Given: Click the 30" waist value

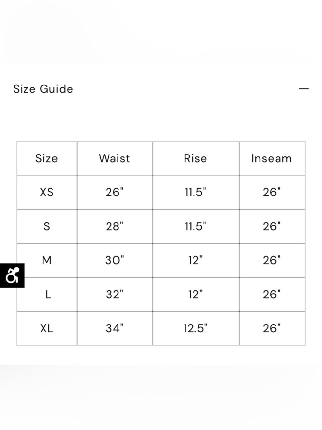Looking at the screenshot, I should pyautogui.click(x=115, y=260).
